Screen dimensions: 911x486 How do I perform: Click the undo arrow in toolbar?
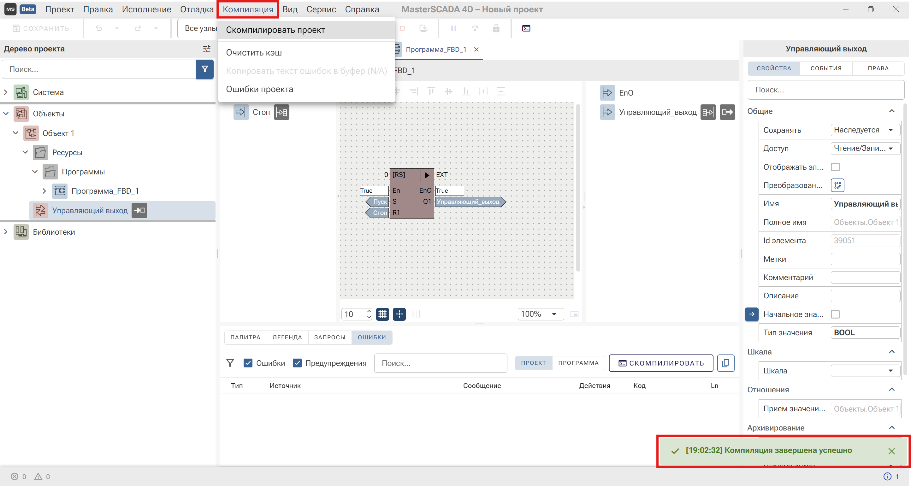[99, 28]
